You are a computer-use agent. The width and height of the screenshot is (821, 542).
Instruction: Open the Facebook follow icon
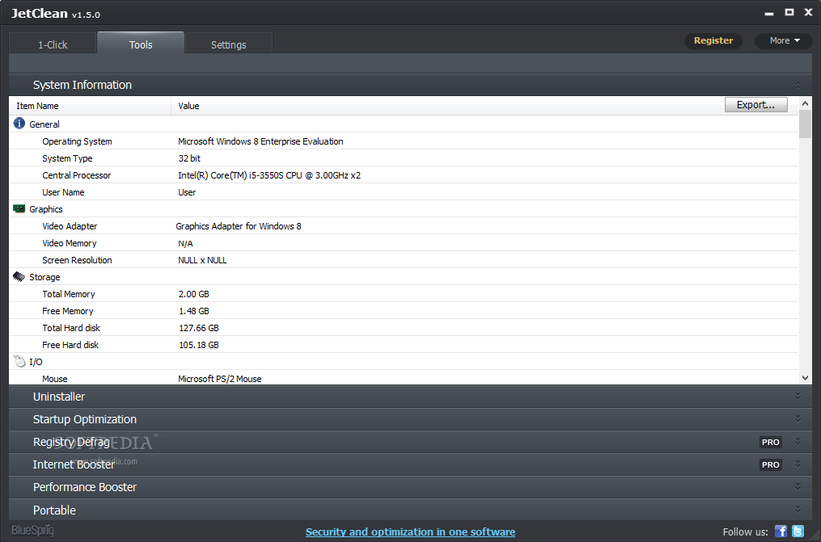click(x=781, y=531)
